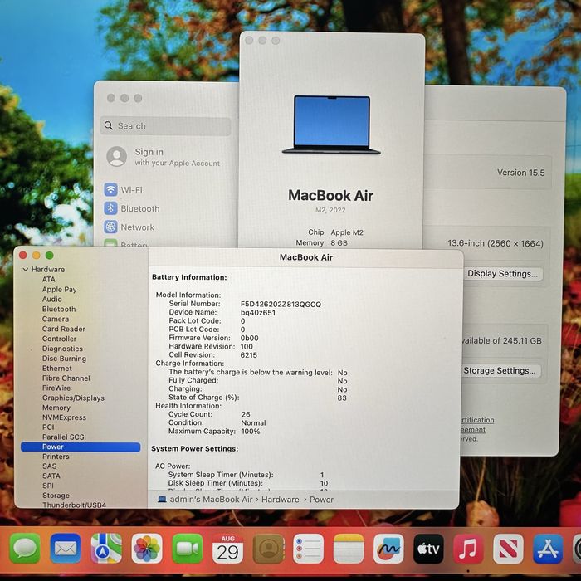Select SATA in hardware list
Image resolution: width=581 pixels, height=581 pixels.
(51, 476)
